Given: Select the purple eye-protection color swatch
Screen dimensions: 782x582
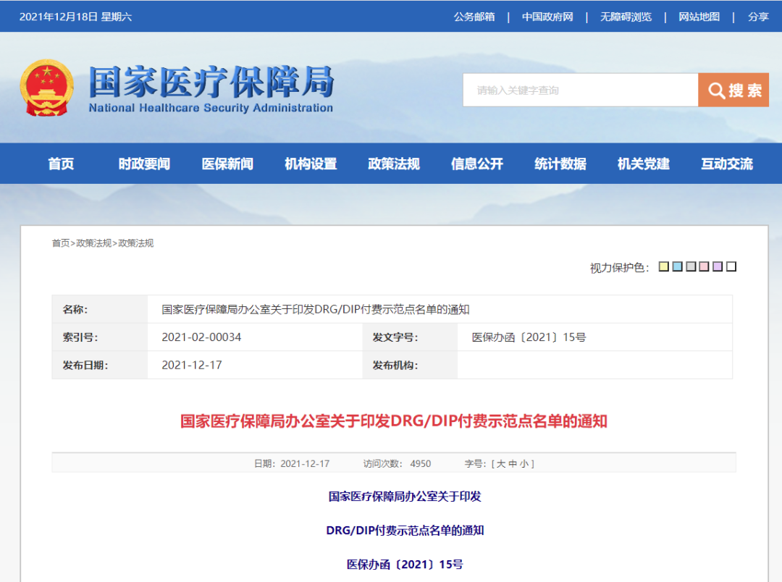Looking at the screenshot, I should point(718,267).
